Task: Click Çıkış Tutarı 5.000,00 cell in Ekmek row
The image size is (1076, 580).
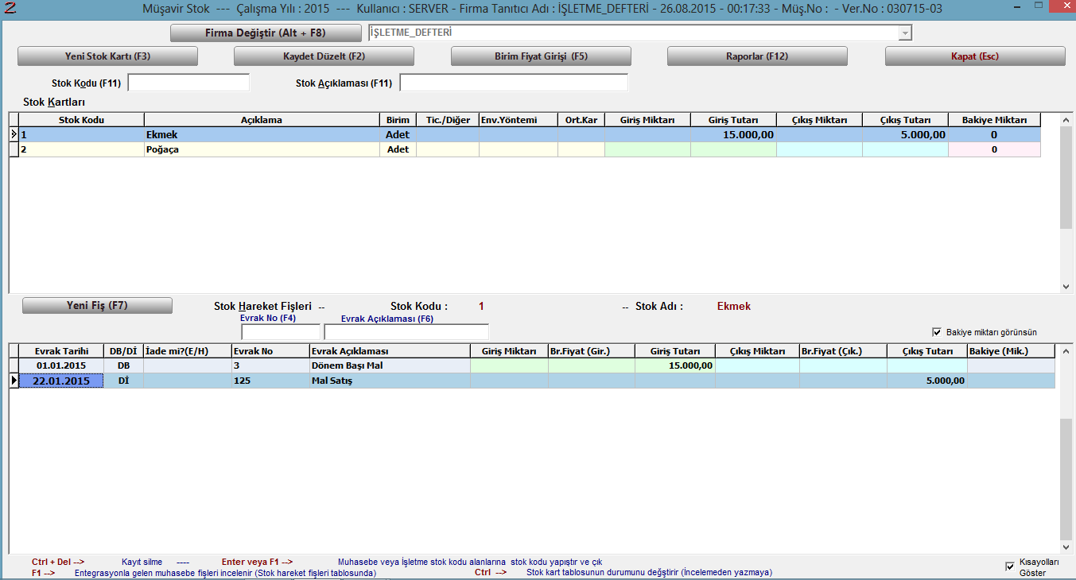Action: coord(905,135)
